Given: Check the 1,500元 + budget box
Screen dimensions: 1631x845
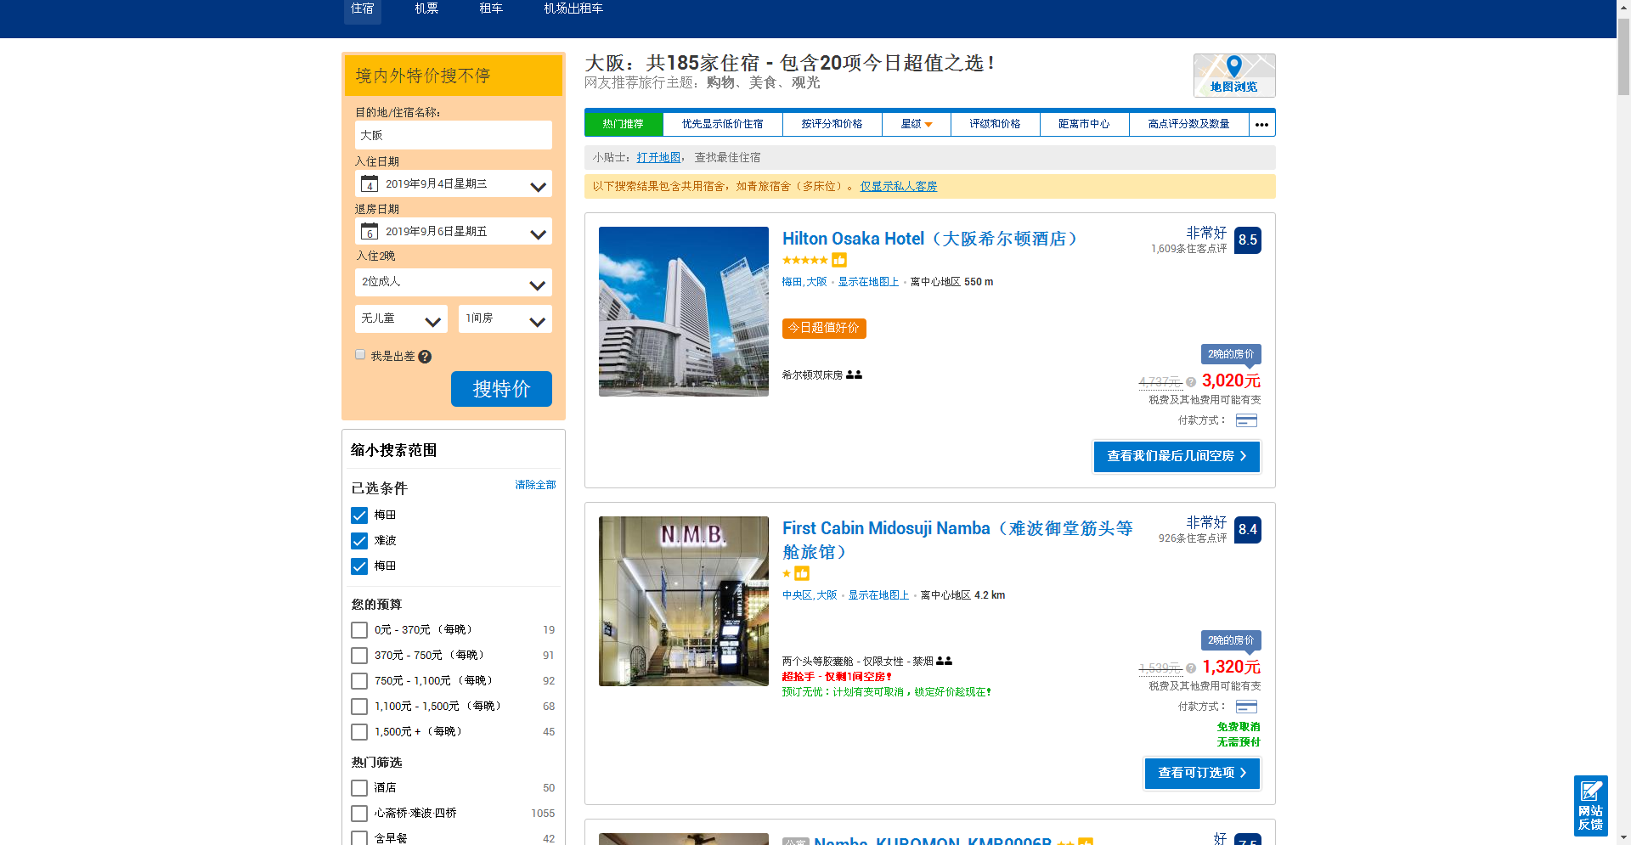Looking at the screenshot, I should [x=359, y=732].
